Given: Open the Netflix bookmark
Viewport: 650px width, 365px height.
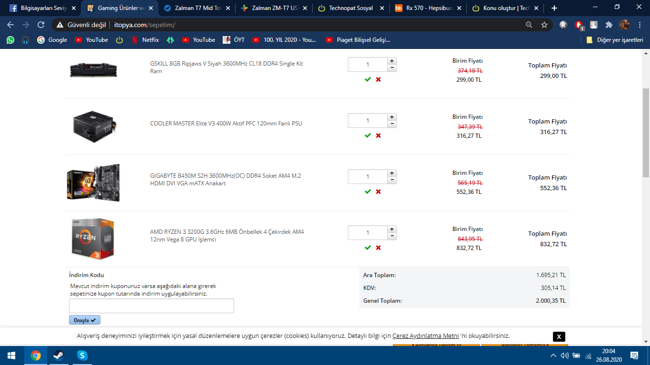Looking at the screenshot, I should point(145,40).
